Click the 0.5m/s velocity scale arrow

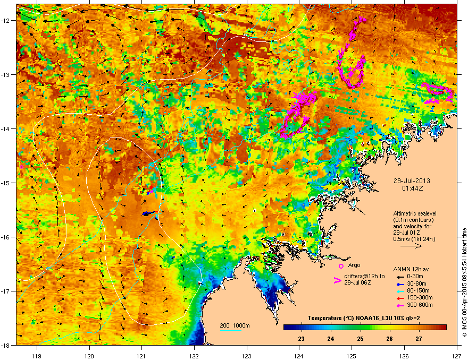coord(411,246)
